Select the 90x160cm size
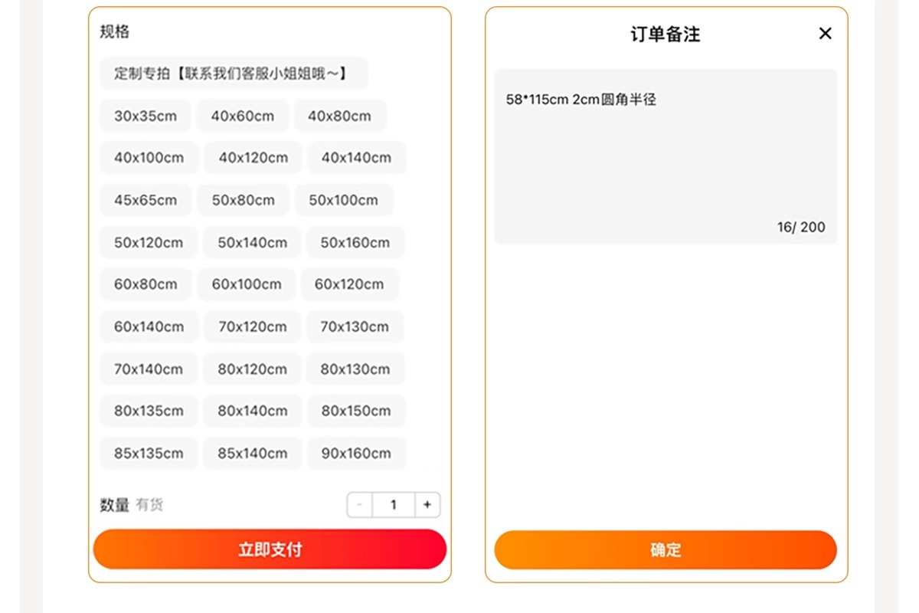 click(356, 453)
